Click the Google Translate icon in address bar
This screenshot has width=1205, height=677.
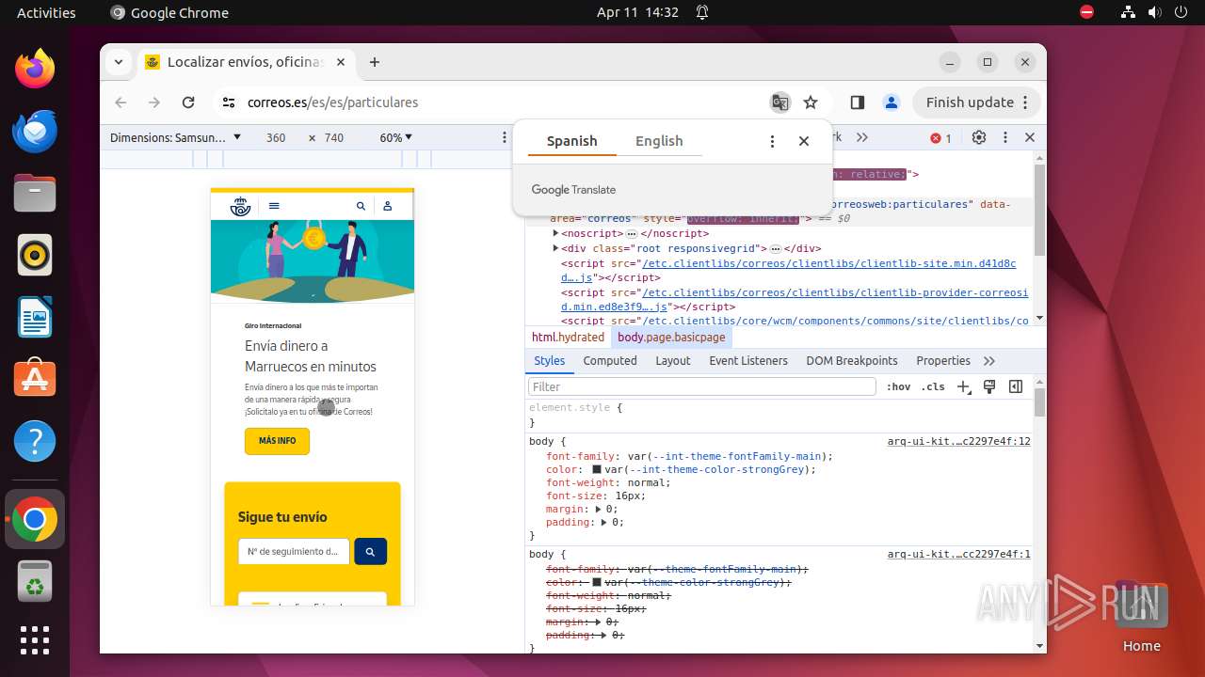[779, 102]
